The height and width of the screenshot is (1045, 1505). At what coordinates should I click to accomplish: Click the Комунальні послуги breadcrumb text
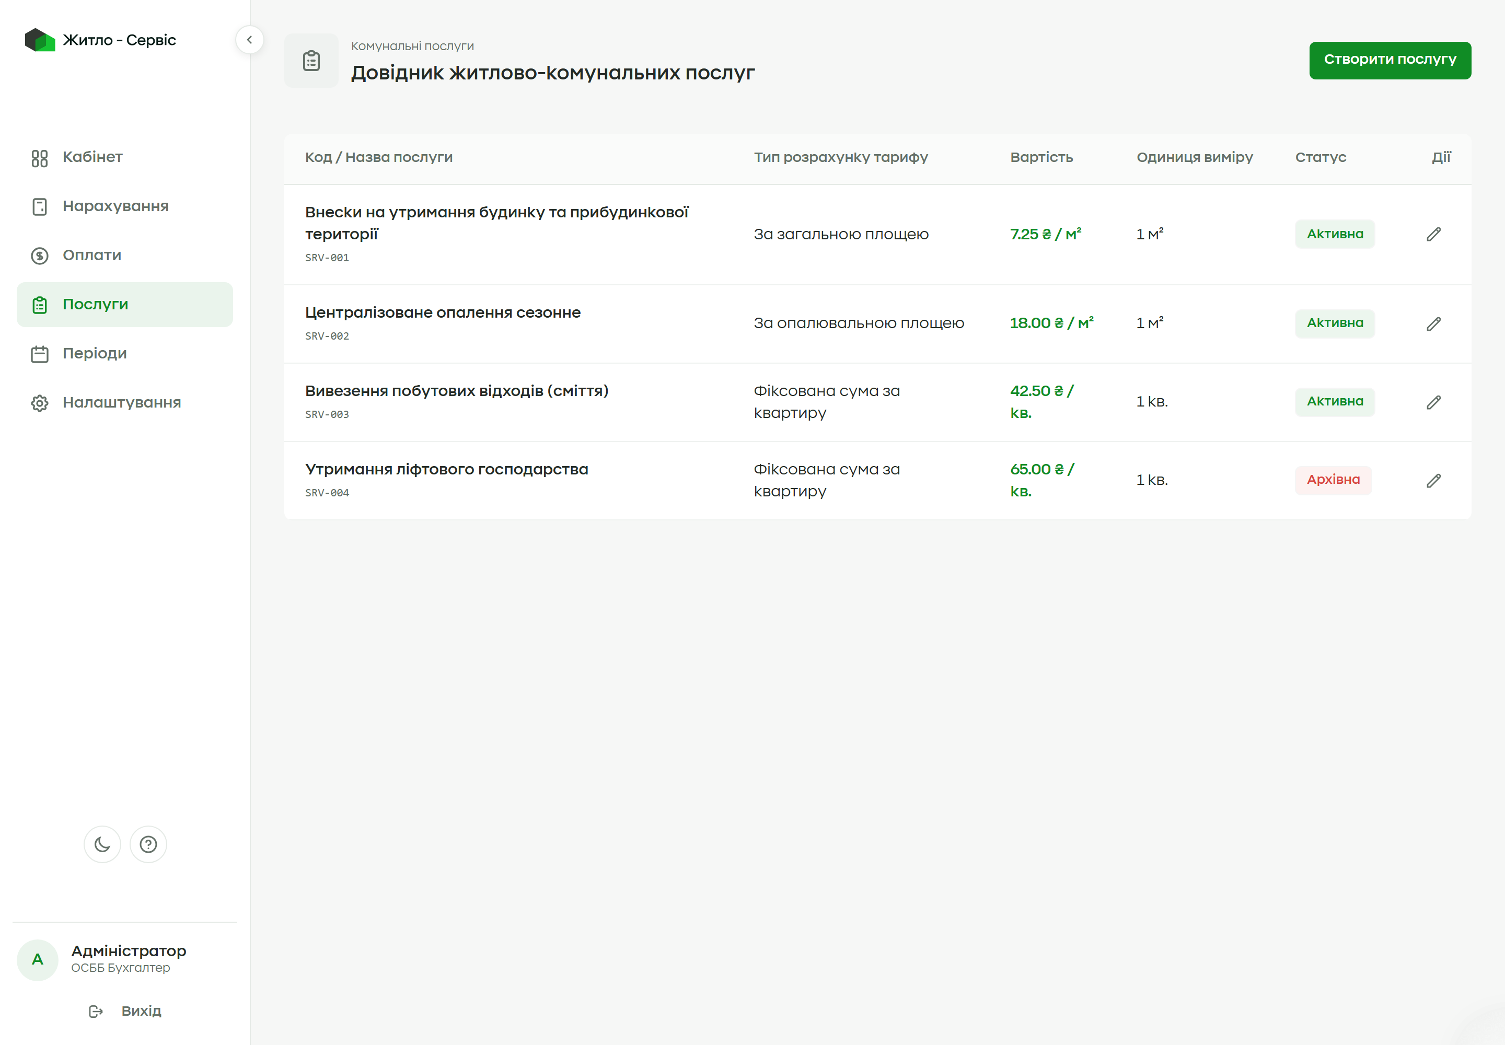tap(412, 47)
